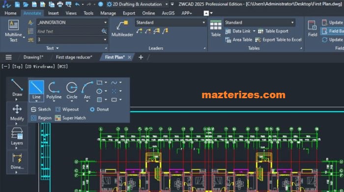
Task: Click Export Table to Excel
Action: point(279,40)
